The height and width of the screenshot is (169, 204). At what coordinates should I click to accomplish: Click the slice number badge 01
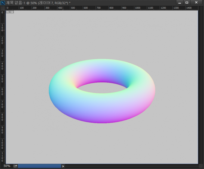click(x=8, y=12)
